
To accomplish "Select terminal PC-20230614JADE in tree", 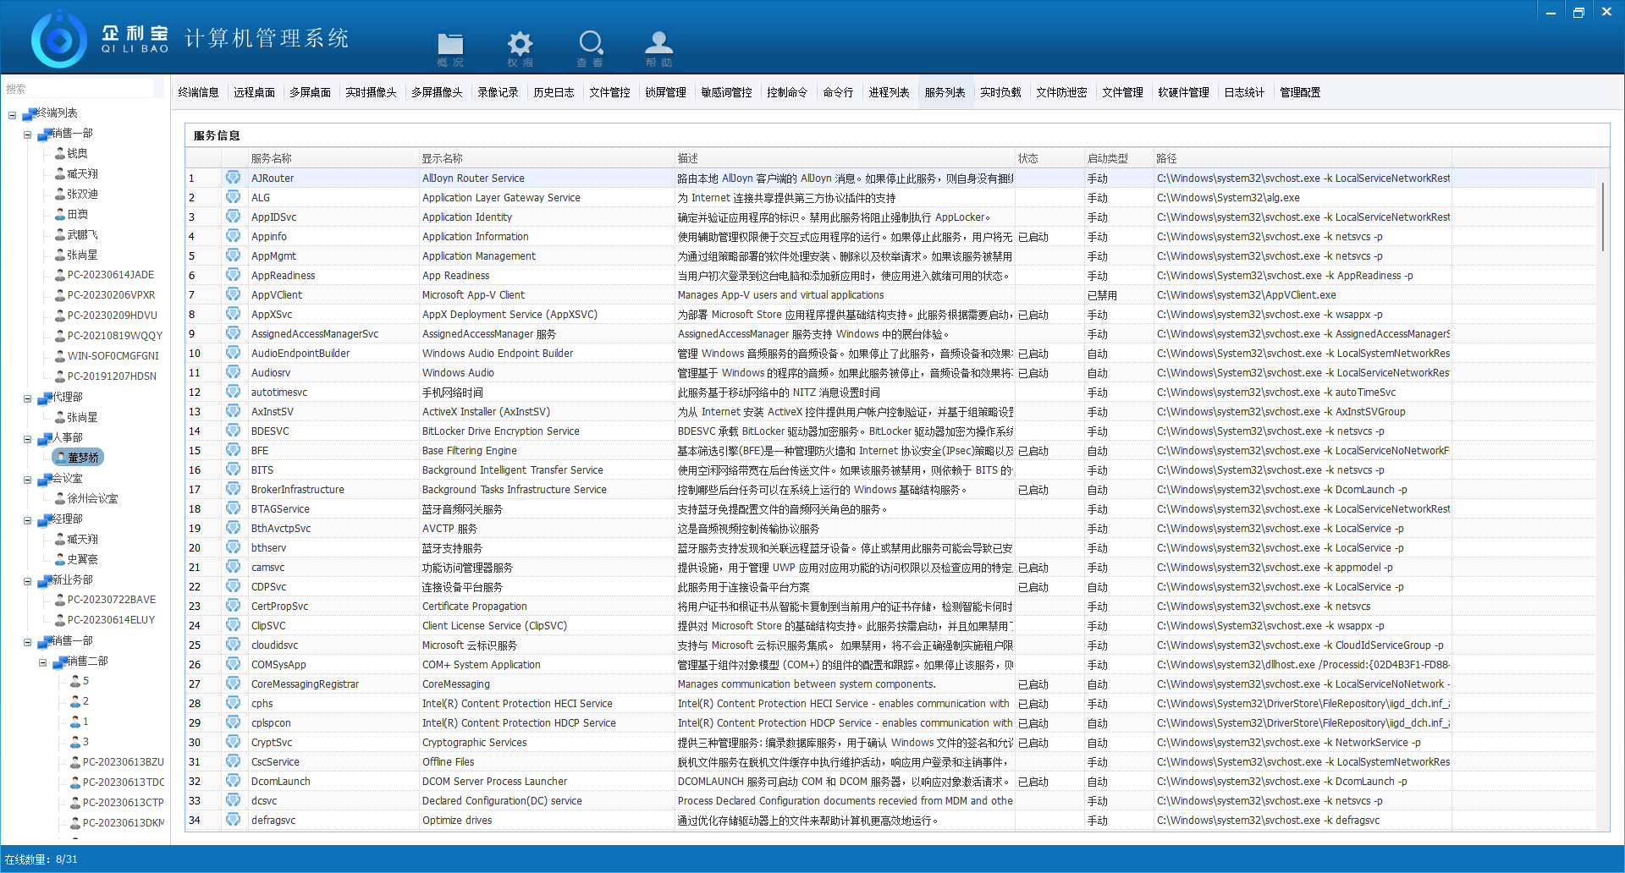I will (110, 275).
